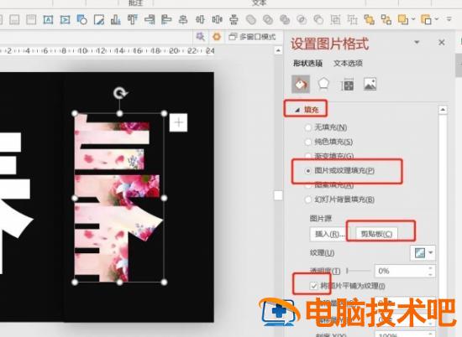Switch to 形状选项 tab
Screen dimensions: 462x337
pyautogui.click(x=307, y=63)
